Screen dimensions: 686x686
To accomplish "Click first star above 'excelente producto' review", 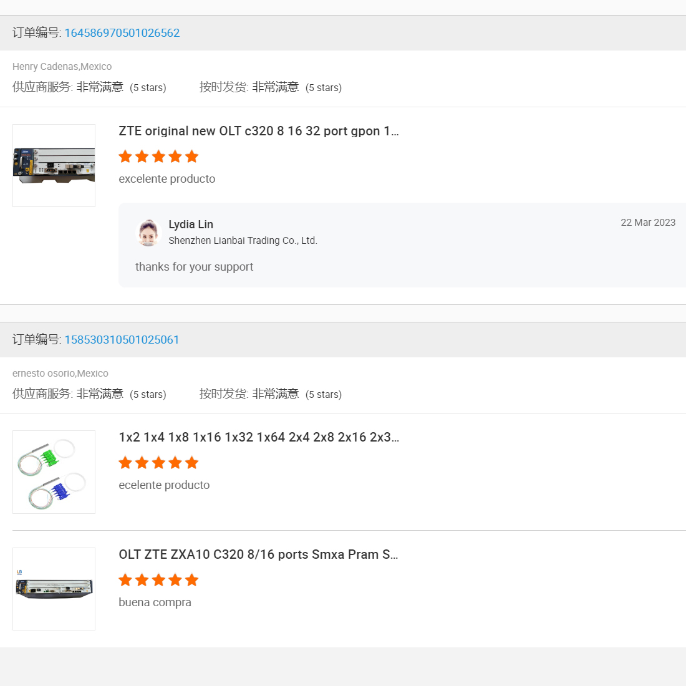I will [x=125, y=157].
